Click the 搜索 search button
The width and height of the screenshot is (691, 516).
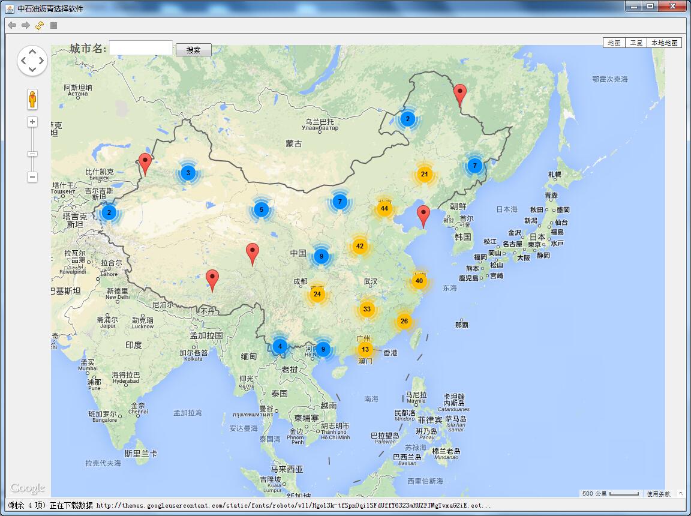click(x=193, y=50)
